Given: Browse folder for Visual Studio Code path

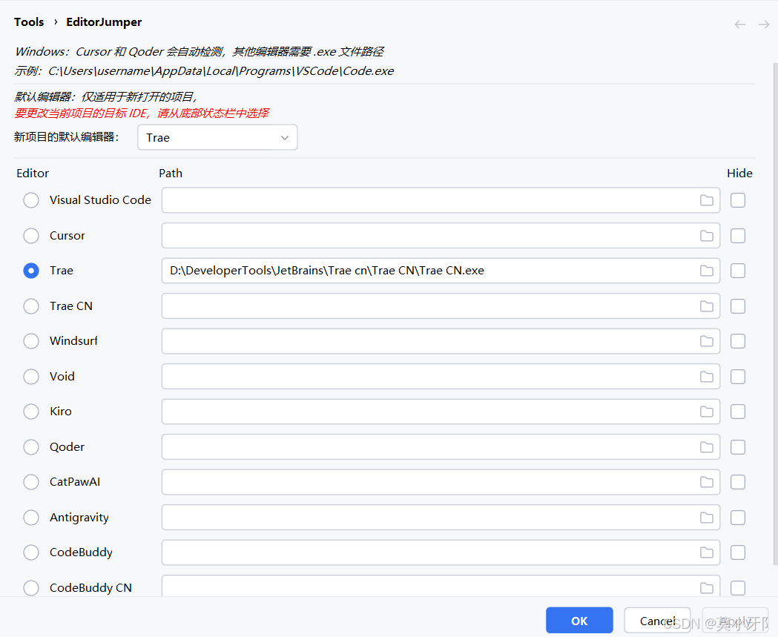Looking at the screenshot, I should [707, 200].
